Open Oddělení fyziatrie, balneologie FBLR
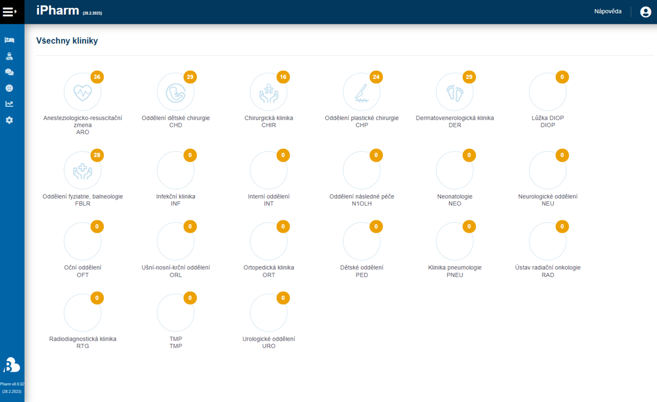The width and height of the screenshot is (657, 402). pyautogui.click(x=83, y=170)
